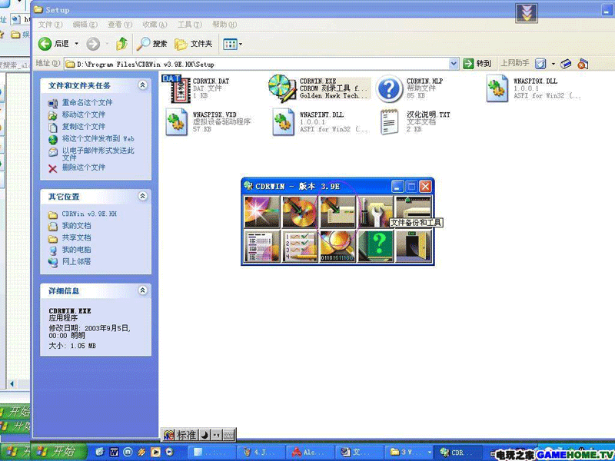This screenshot has height=461, width=615.
Task: Click the Folders (文件夹) toolbar button
Action: [194, 44]
